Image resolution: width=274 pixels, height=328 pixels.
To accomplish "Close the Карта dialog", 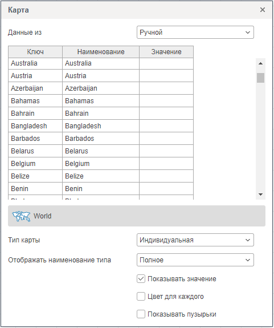I will pyautogui.click(x=263, y=10).
